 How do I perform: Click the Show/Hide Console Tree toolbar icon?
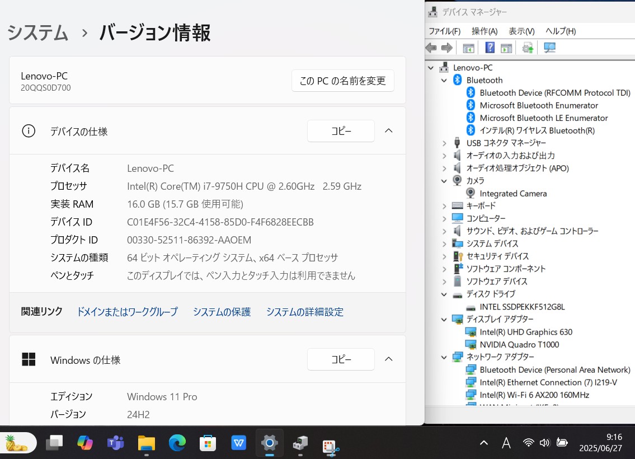click(x=468, y=48)
